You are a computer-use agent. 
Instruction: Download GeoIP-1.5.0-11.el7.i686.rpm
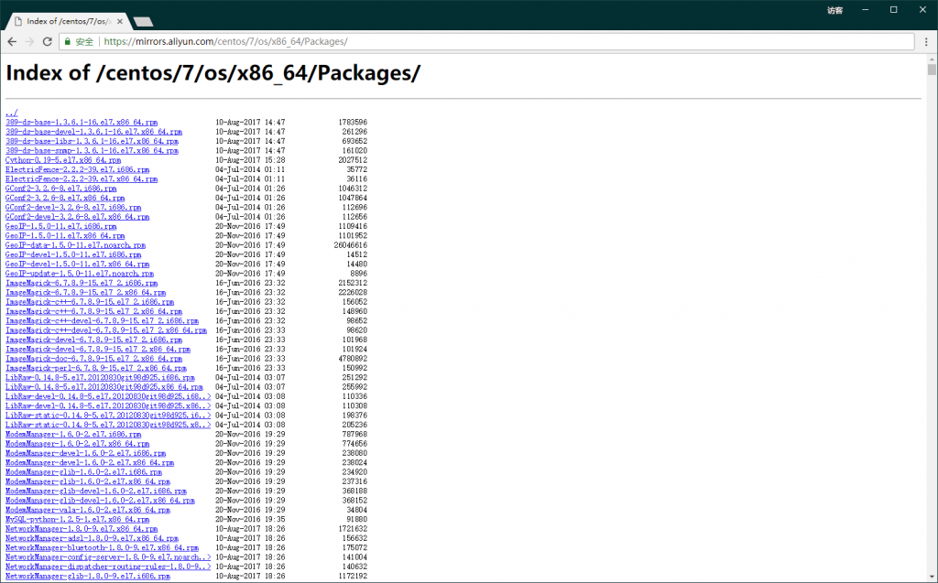[61, 227]
